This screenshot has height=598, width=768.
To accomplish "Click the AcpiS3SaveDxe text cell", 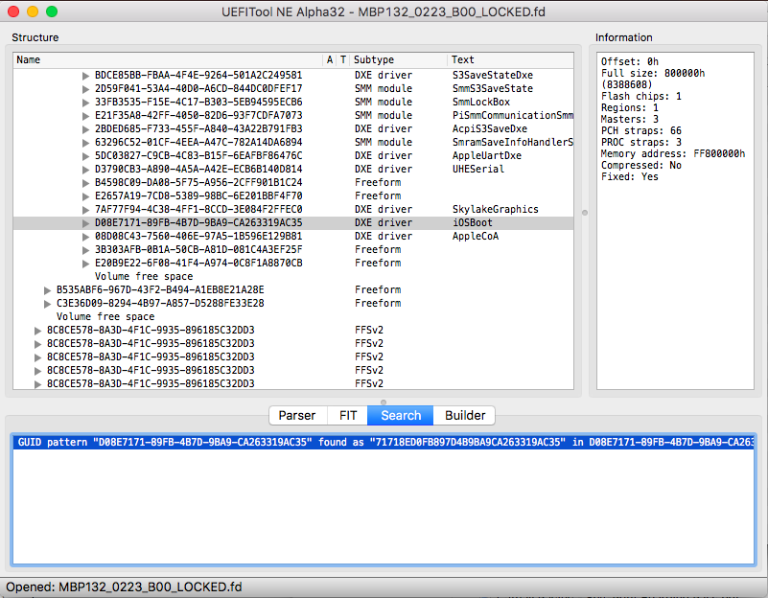I will [490, 129].
